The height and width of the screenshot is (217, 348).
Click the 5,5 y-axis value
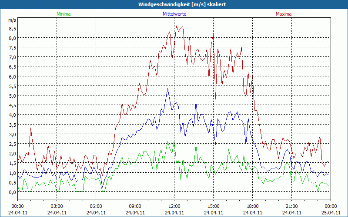(13, 86)
